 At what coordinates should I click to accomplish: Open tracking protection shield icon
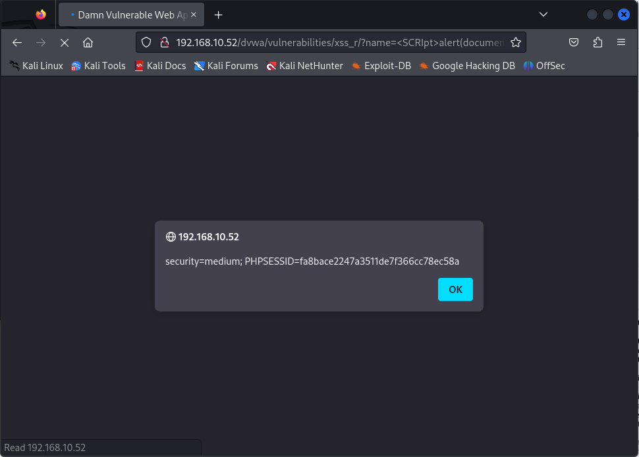coord(146,42)
